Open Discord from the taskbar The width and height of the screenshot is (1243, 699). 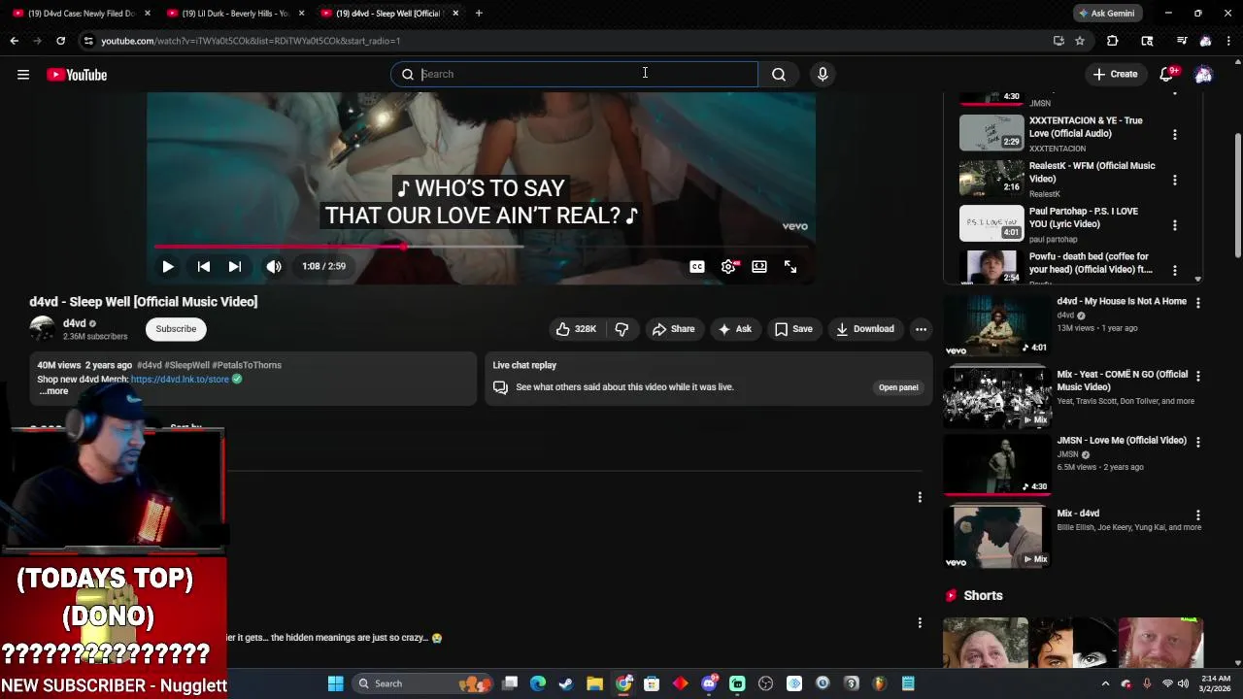709,683
